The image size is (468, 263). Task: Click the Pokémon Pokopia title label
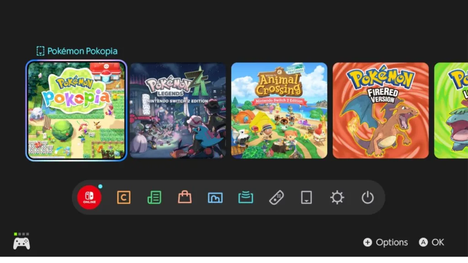pos(82,51)
